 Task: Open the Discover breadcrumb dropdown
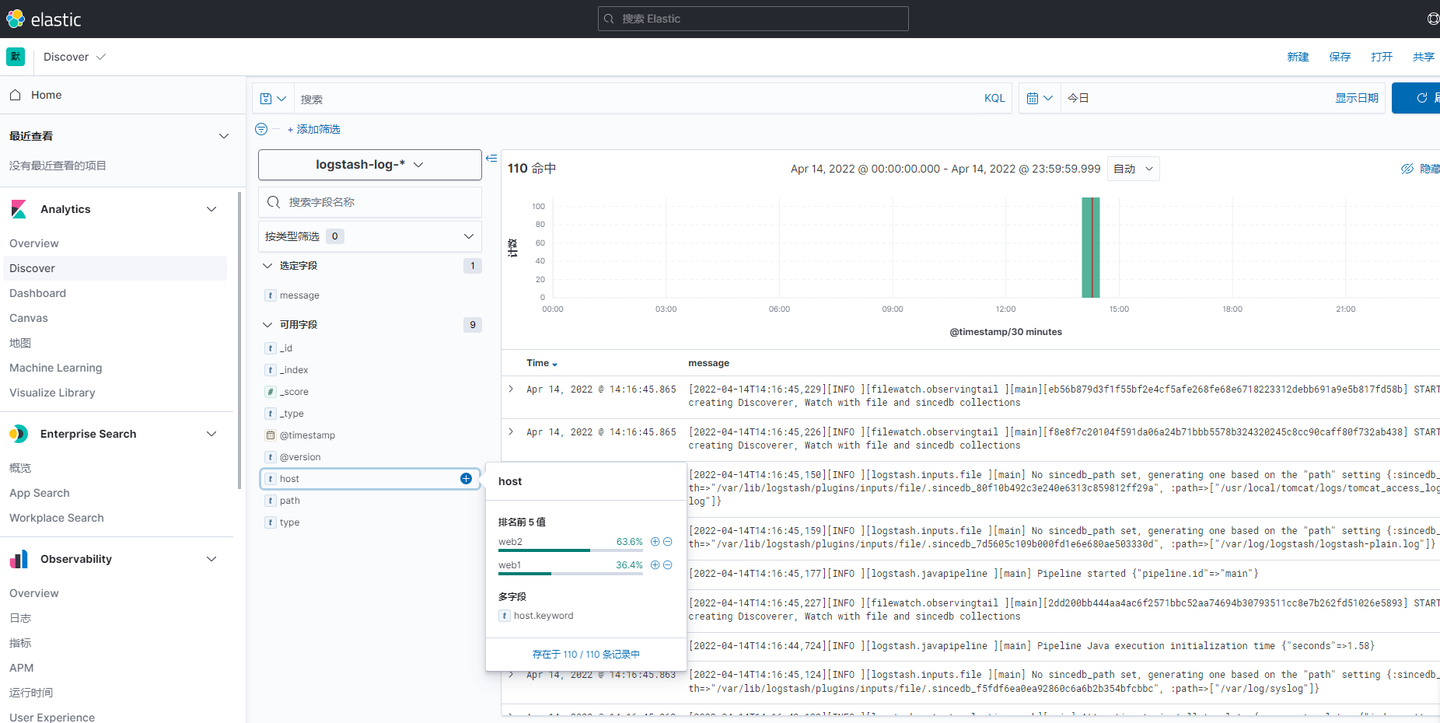coord(75,57)
